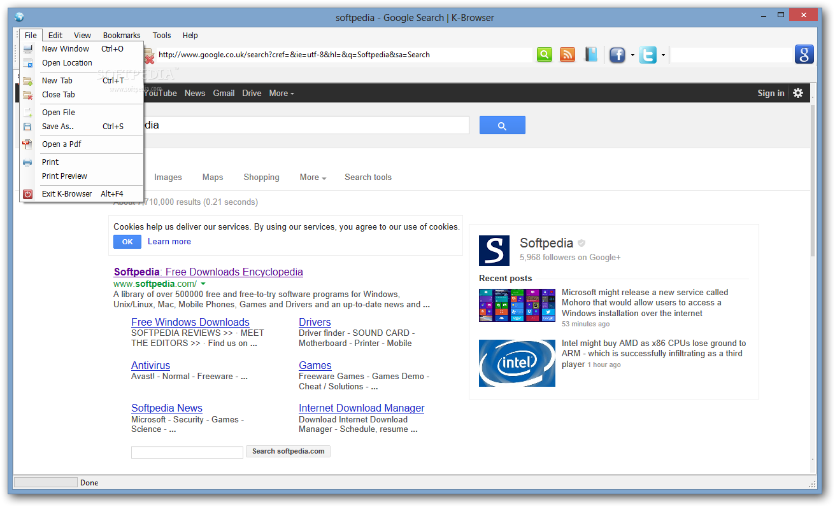Viewport: 835px width, 507px height.
Task: Open Free Windows Downloads sitelink
Action: coord(190,323)
